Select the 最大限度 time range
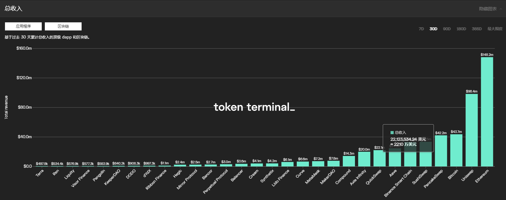 pos(495,29)
